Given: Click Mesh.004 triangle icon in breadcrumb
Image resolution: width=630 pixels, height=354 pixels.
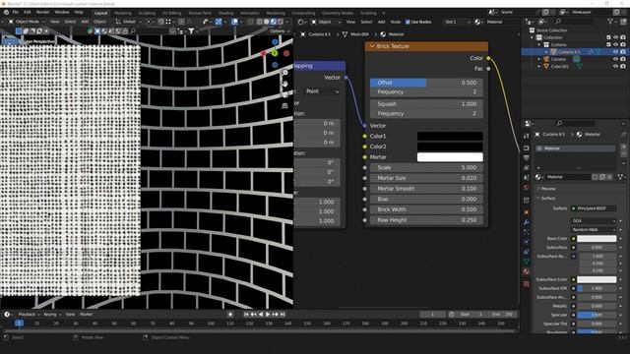Looking at the screenshot, I should tap(345, 34).
